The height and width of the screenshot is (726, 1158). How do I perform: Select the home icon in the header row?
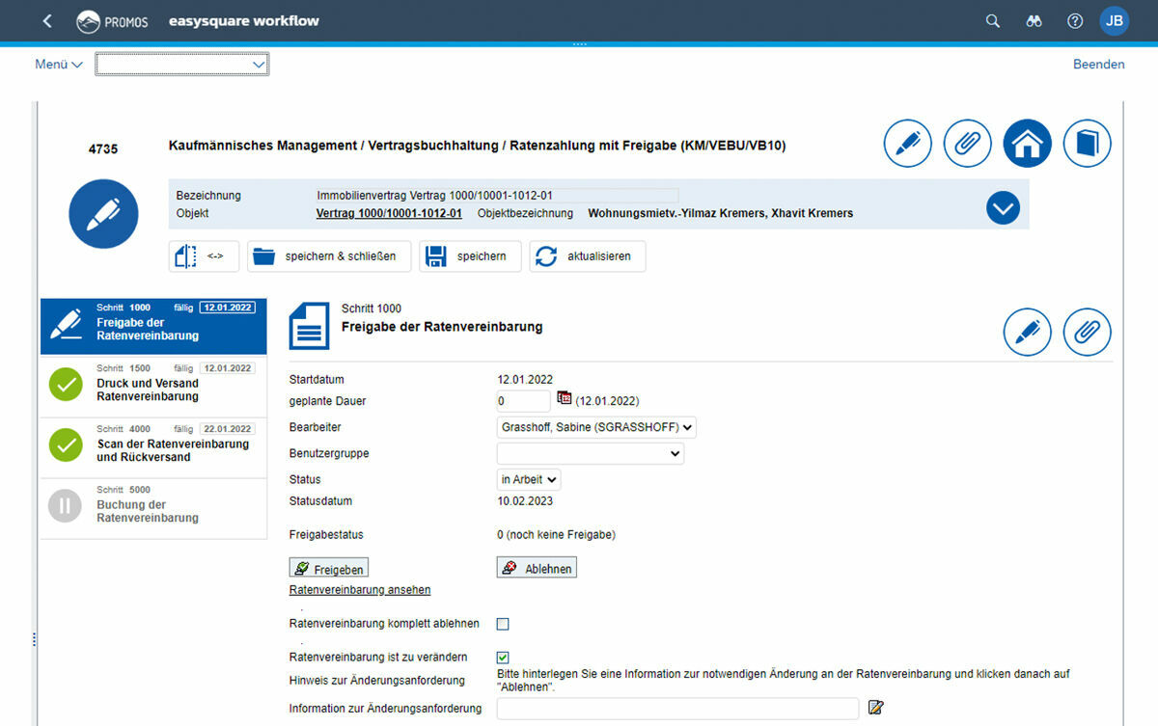click(x=1027, y=143)
